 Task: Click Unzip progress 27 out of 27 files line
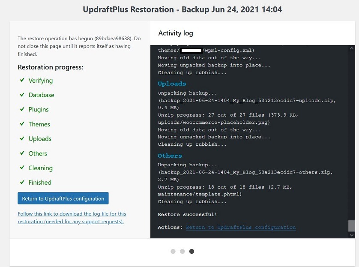[228, 115]
